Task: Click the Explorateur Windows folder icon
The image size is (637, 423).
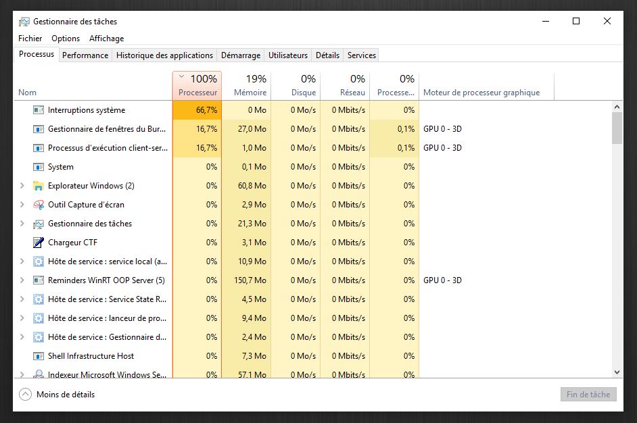Action: (38, 186)
